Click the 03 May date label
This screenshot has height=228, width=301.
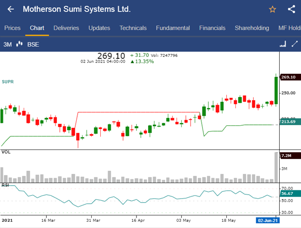pos(183,220)
